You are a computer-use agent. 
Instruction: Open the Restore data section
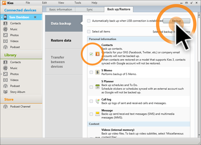click(x=64, y=40)
